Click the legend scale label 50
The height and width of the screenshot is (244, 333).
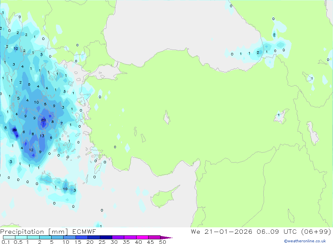(x=163, y=242)
